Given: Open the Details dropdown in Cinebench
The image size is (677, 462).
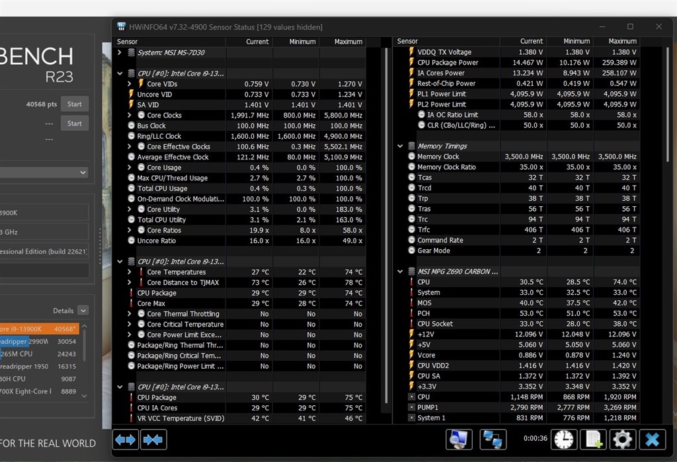Looking at the screenshot, I should tap(83, 311).
